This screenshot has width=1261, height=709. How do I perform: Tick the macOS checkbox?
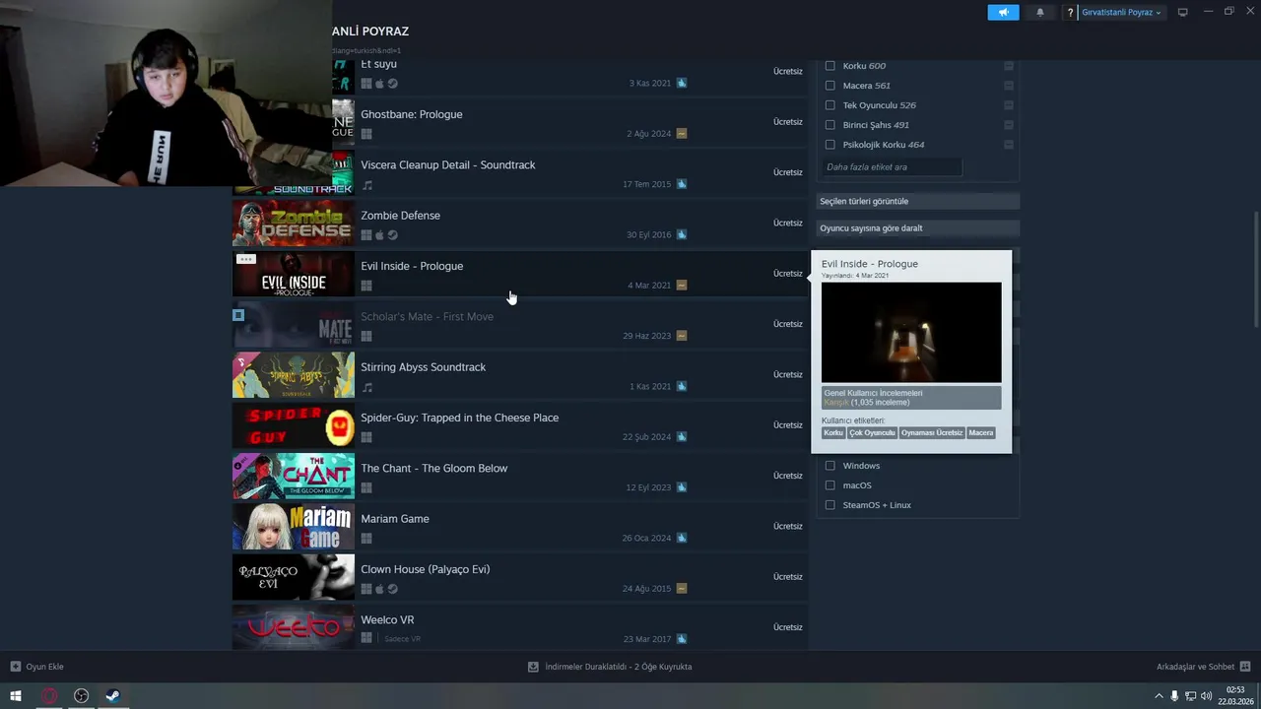point(830,484)
